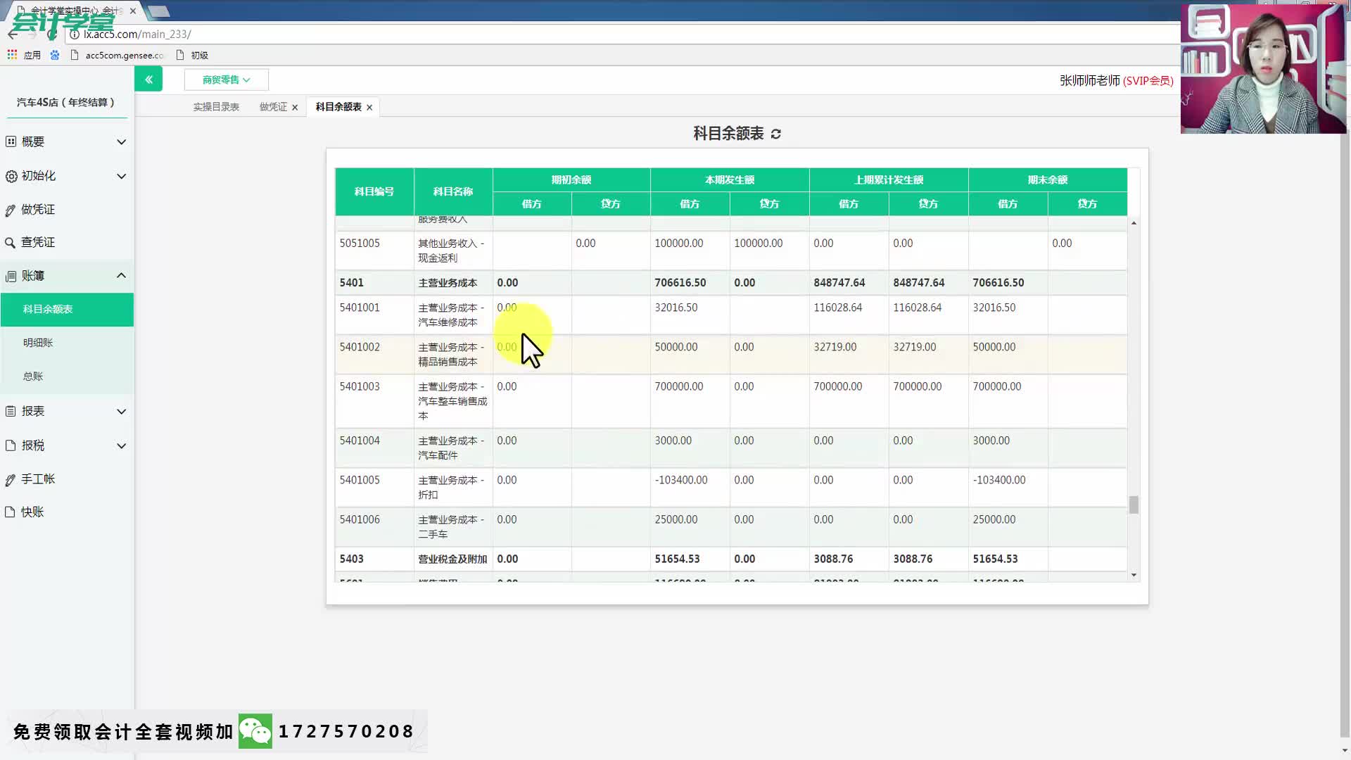The height and width of the screenshot is (760, 1351).
Task: Open the 商贸零售 dropdown
Action: click(224, 80)
